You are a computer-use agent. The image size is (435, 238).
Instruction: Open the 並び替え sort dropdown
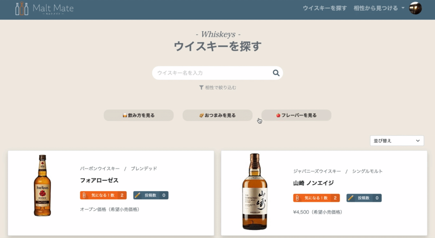pos(397,141)
